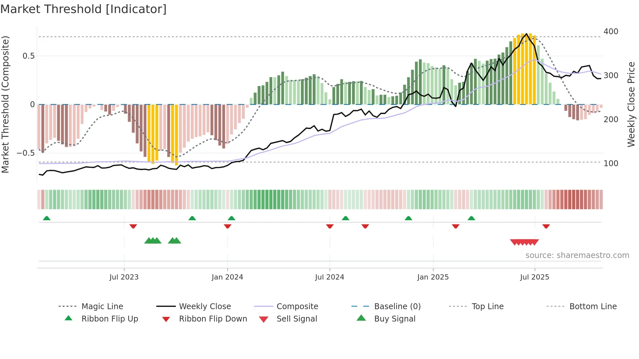Toggle the Weekly Close legend entry

tap(205, 306)
